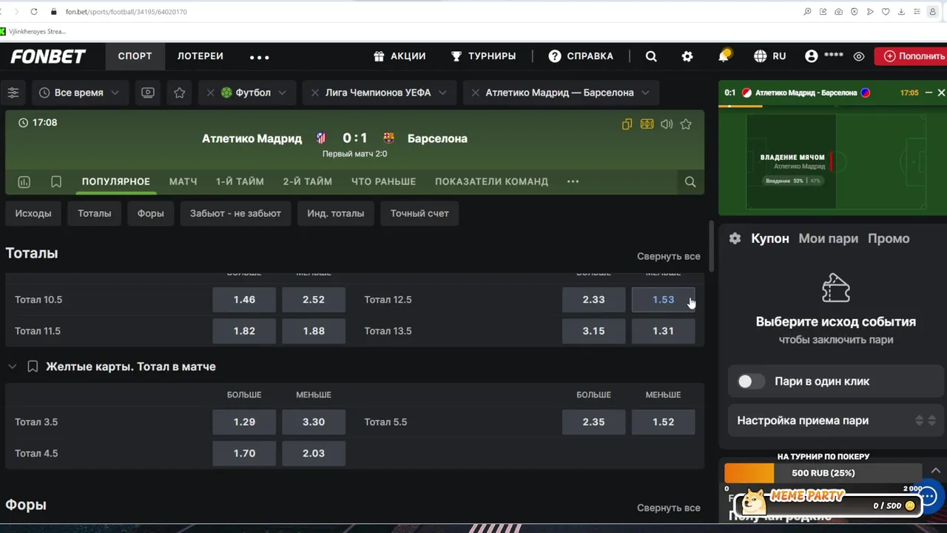Filter by Инд. тоталы chip
947x533 pixels.
point(335,213)
